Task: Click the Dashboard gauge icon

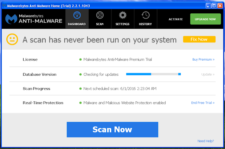Action: [x=77, y=15]
